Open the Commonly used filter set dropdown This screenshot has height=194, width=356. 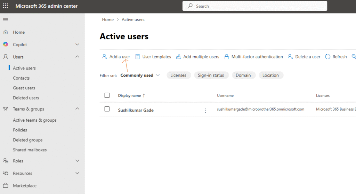pyautogui.click(x=140, y=75)
